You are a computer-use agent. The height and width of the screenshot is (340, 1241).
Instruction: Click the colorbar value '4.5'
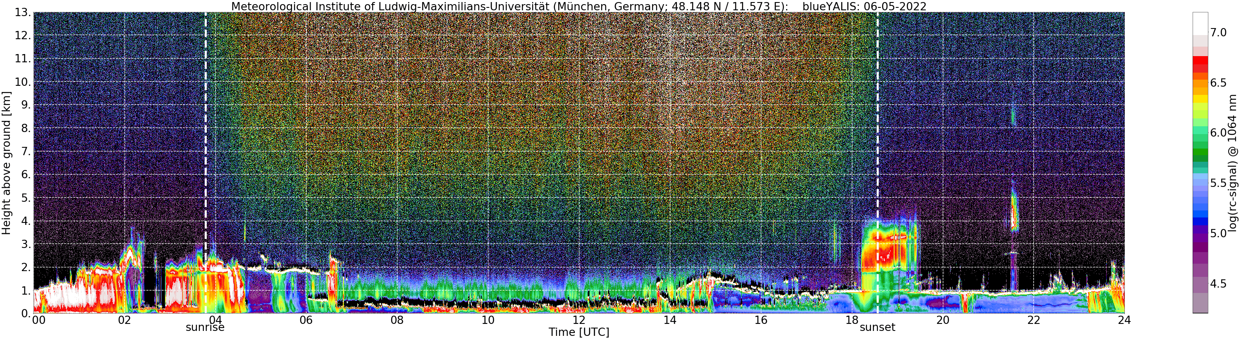1218,284
